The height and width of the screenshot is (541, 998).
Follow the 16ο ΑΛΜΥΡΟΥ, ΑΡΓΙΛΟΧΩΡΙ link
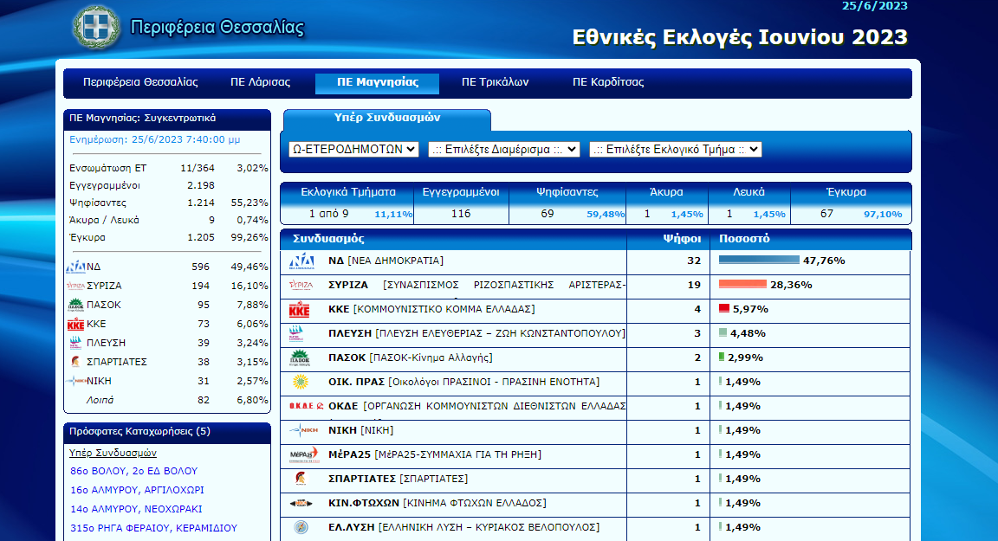pyautogui.click(x=137, y=490)
